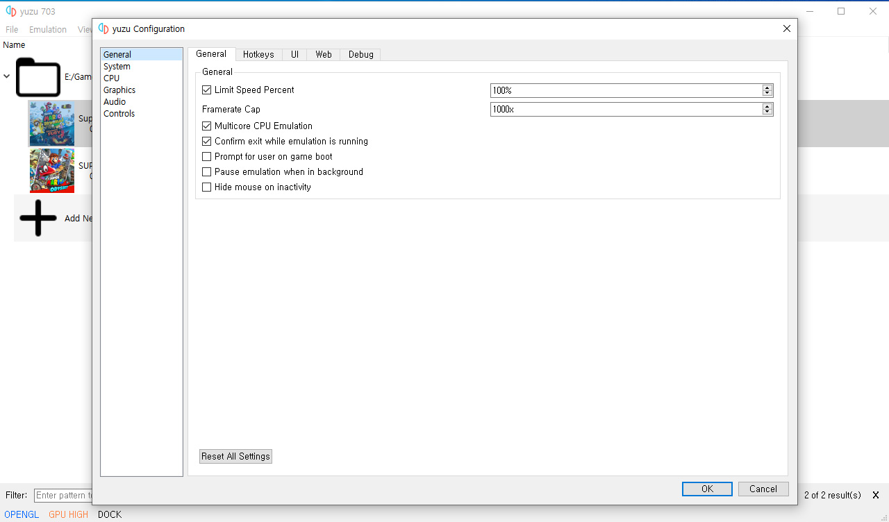The height and width of the screenshot is (522, 889).
Task: Open Graphics settings category
Action: point(141,90)
